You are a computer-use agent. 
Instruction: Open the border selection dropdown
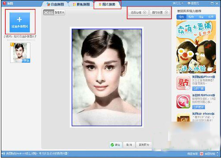[138, 13]
